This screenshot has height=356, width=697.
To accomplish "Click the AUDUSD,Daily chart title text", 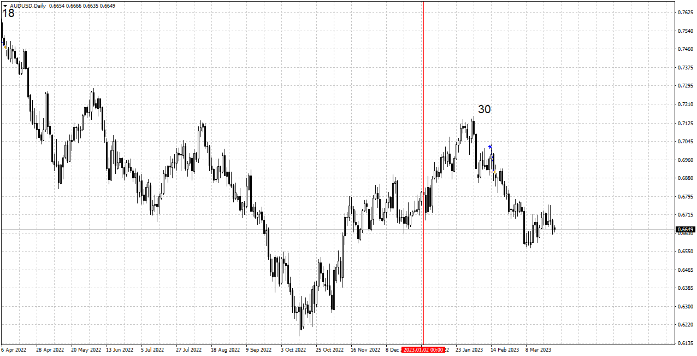I will [28, 5].
